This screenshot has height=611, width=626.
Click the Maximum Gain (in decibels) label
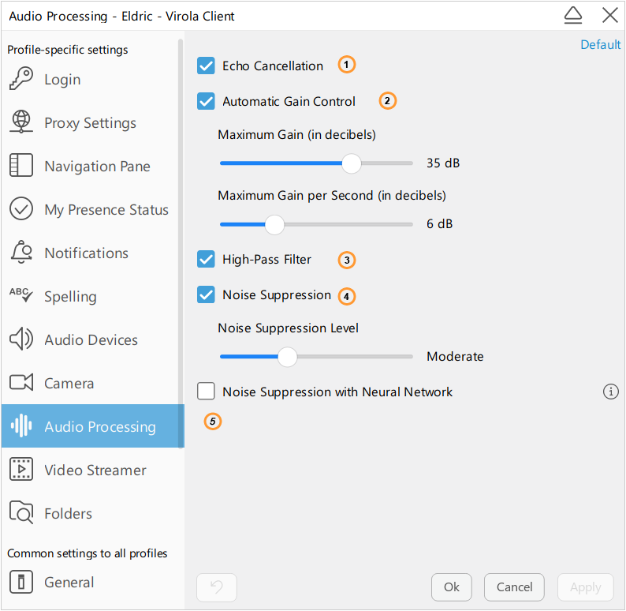[296, 135]
